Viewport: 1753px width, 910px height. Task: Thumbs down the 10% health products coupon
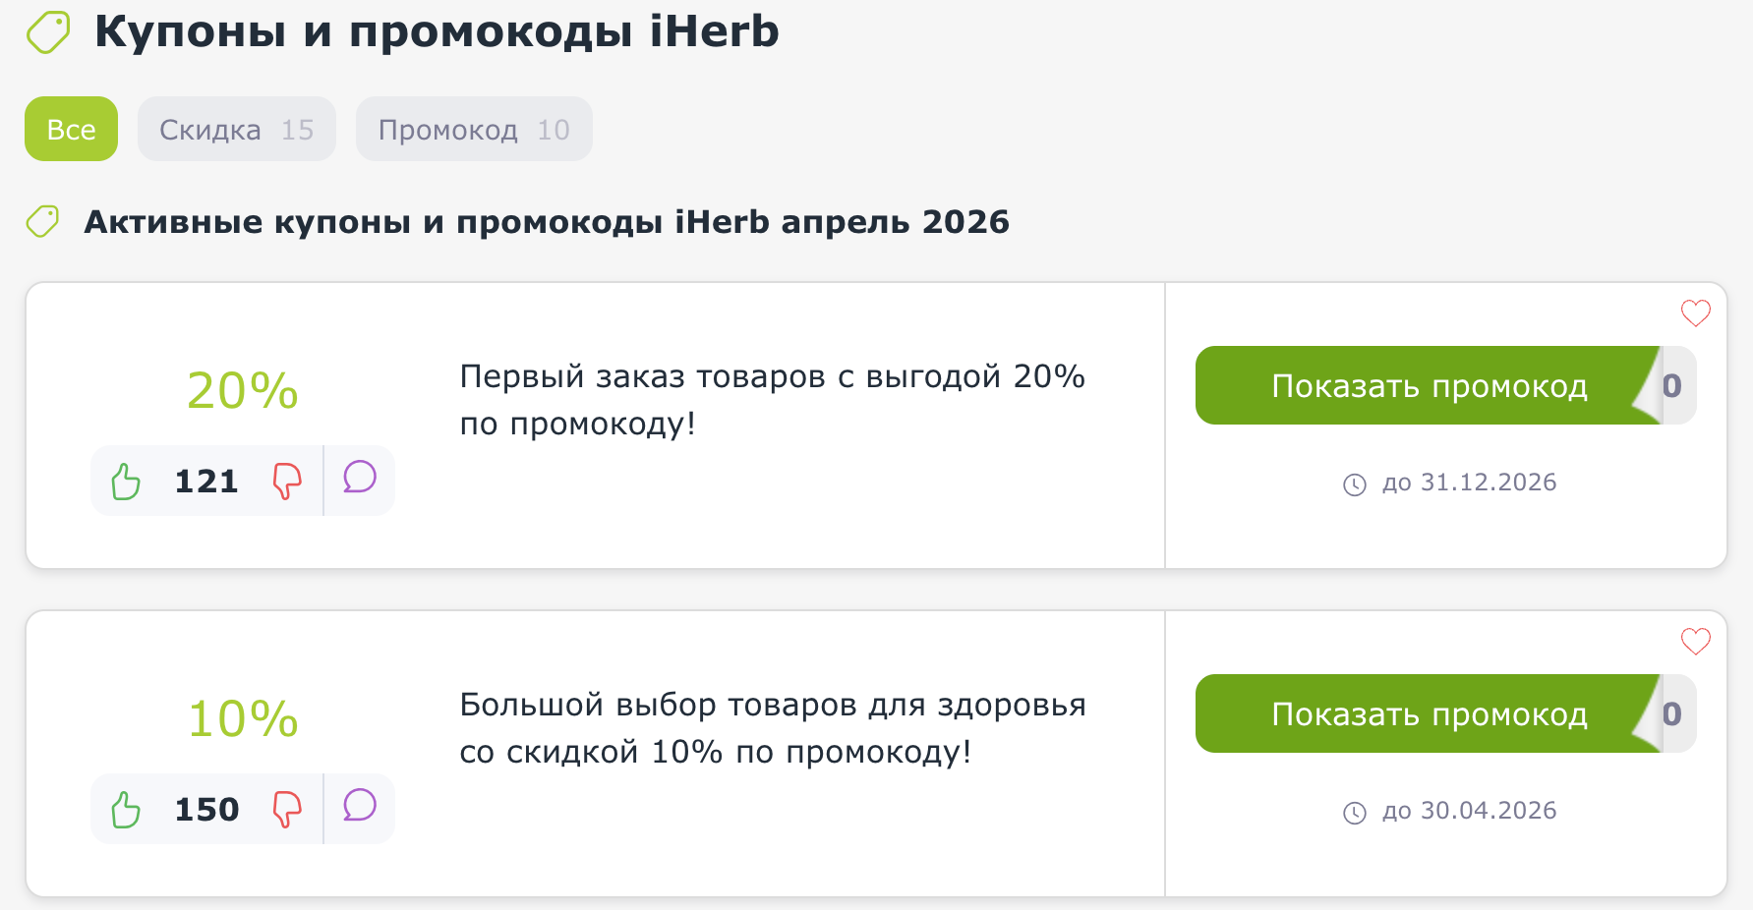coord(286,810)
